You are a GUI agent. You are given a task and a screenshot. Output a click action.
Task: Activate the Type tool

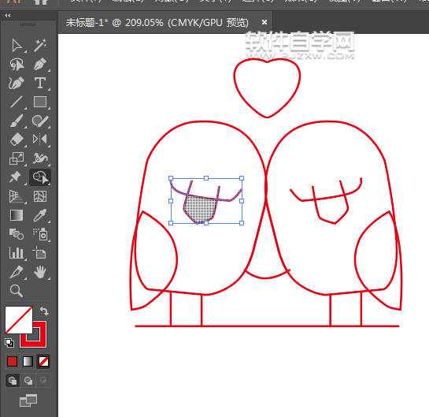pyautogui.click(x=40, y=83)
